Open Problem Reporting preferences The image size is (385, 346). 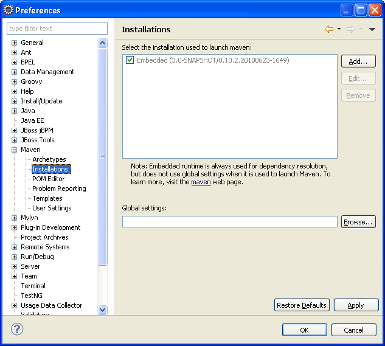click(59, 189)
